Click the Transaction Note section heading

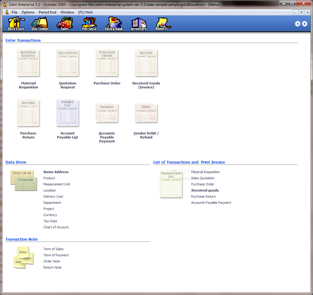[22, 239]
